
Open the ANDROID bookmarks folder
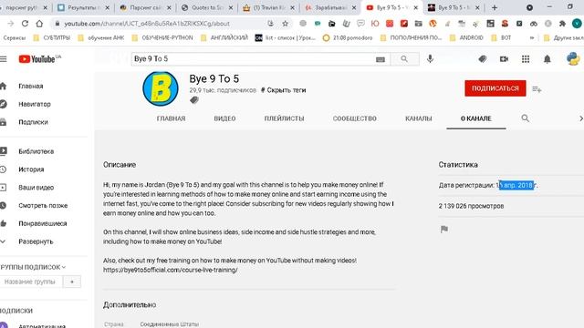pos(466,37)
